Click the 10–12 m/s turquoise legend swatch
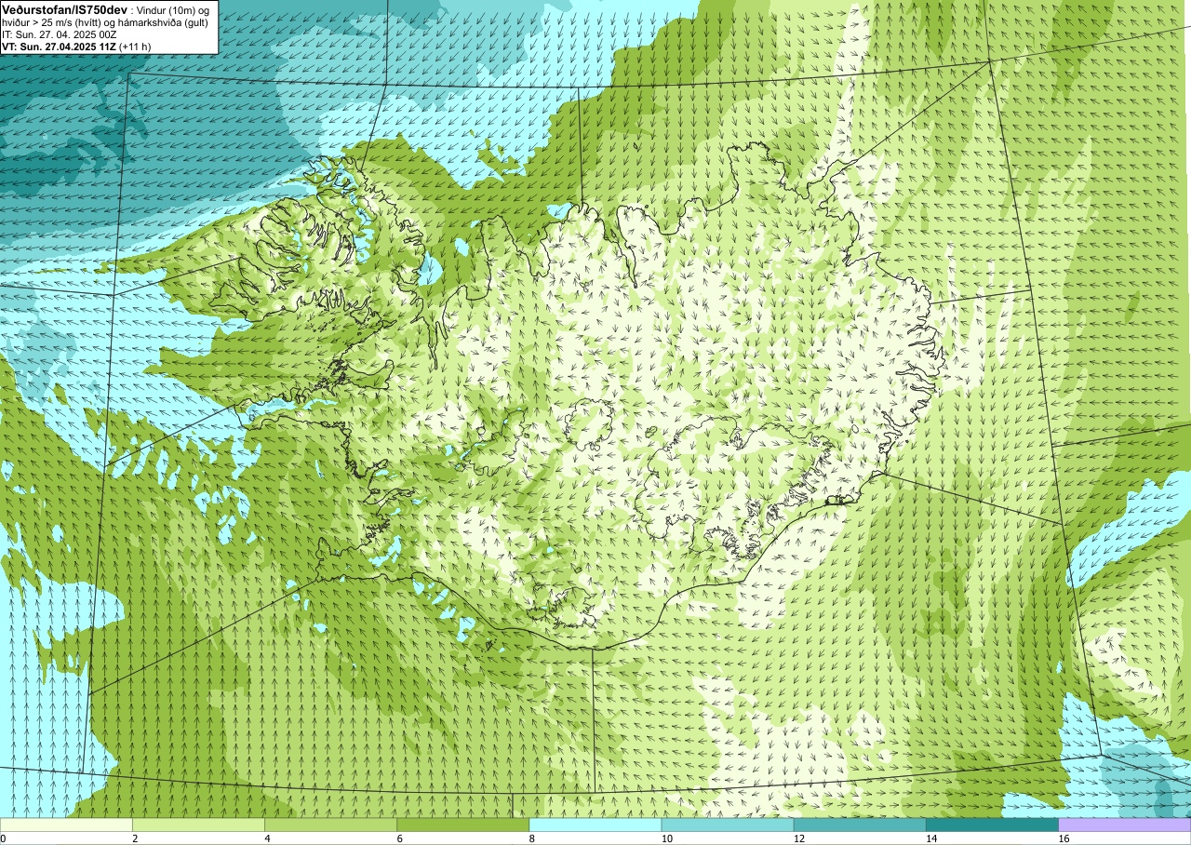The image size is (1191, 845). click(728, 825)
